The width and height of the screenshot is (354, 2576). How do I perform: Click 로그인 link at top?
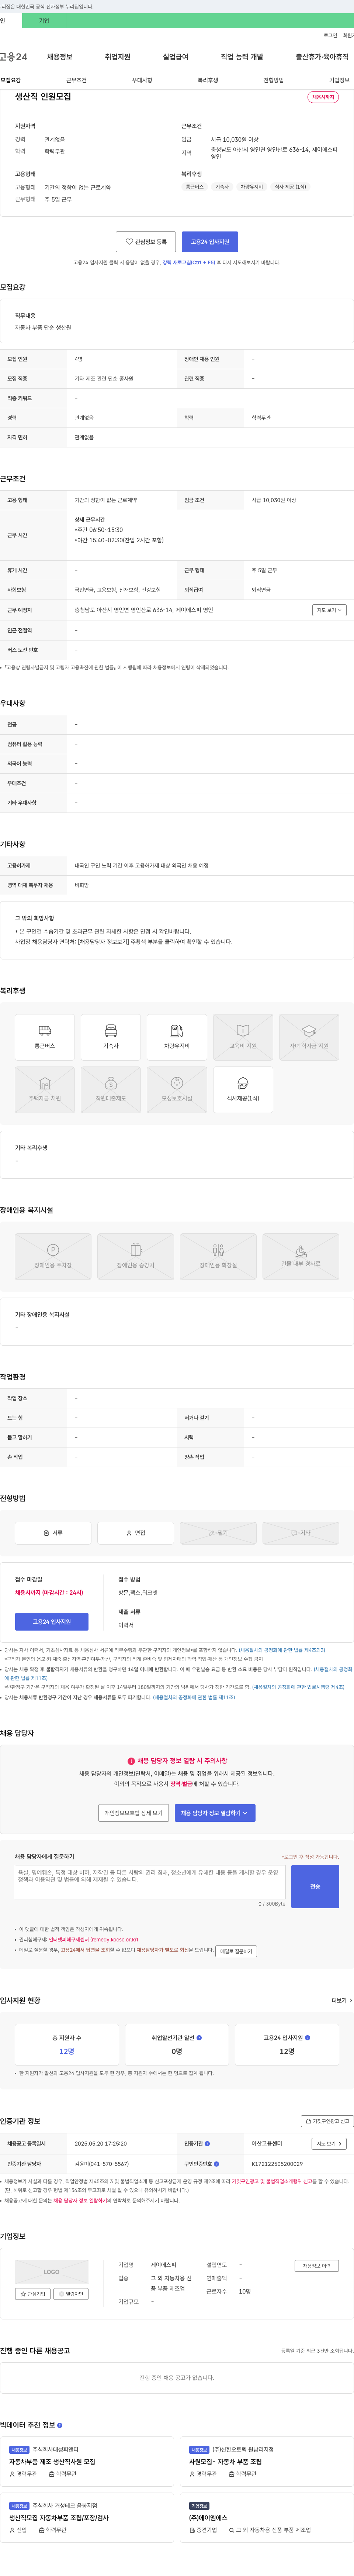(330, 35)
